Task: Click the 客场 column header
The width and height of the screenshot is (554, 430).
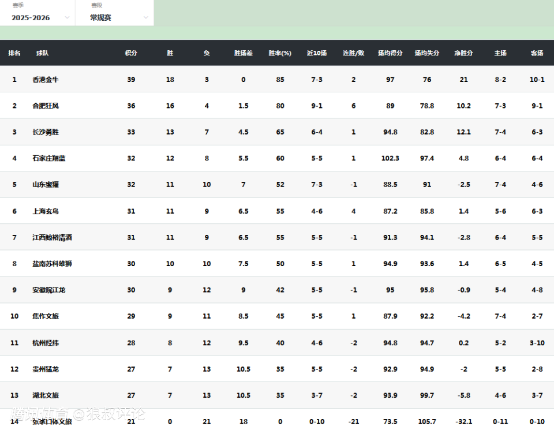Action: pos(537,53)
